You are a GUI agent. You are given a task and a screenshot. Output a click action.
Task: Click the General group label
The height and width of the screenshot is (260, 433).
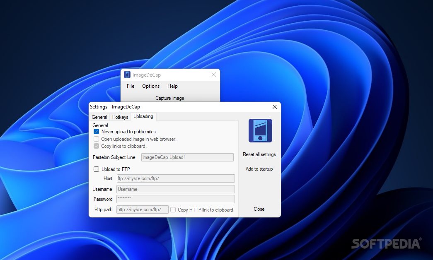[100, 125]
